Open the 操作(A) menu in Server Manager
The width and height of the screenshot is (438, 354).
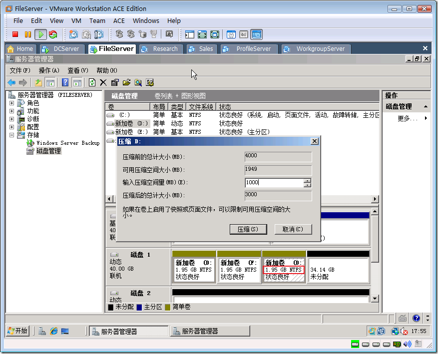point(49,70)
